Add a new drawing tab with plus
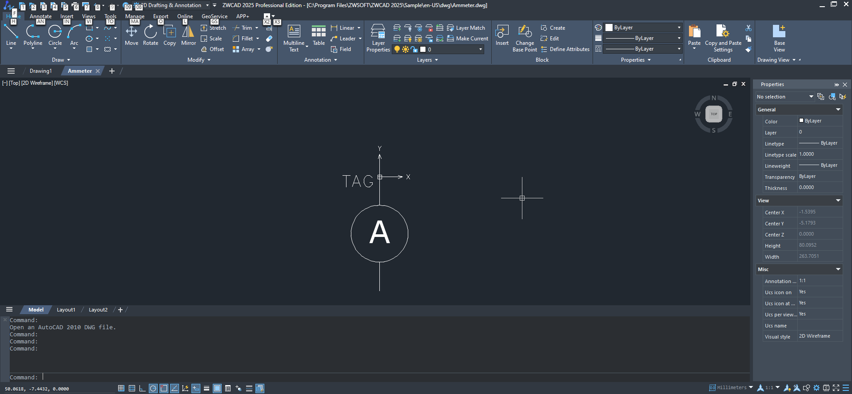Image resolution: width=852 pixels, height=394 pixels. click(112, 71)
